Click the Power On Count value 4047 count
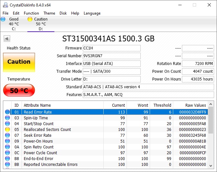The height and width of the screenshot is (172, 217). [x=198, y=71]
